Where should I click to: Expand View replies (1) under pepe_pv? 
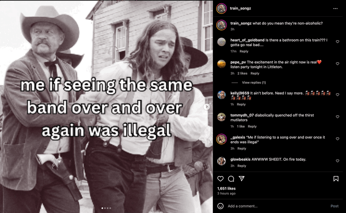(254, 83)
